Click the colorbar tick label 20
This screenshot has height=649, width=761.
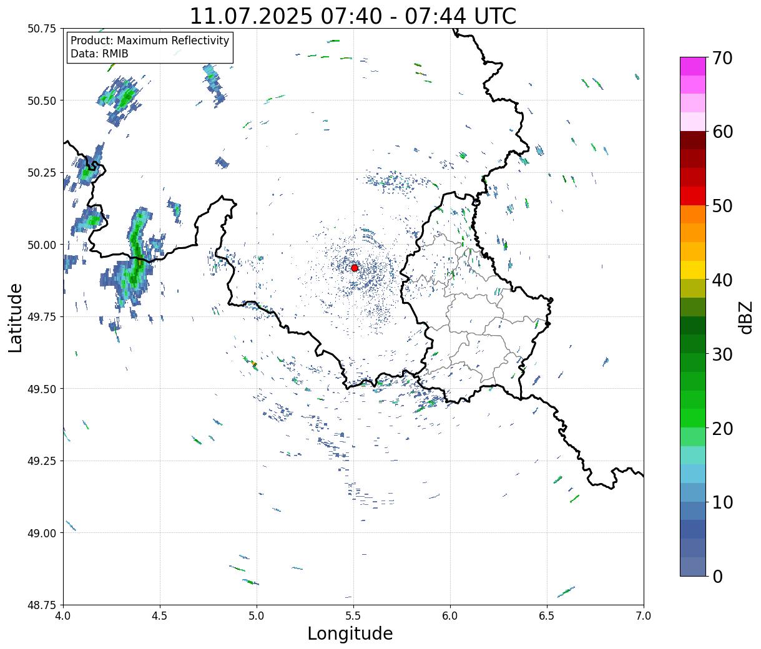[x=723, y=428]
